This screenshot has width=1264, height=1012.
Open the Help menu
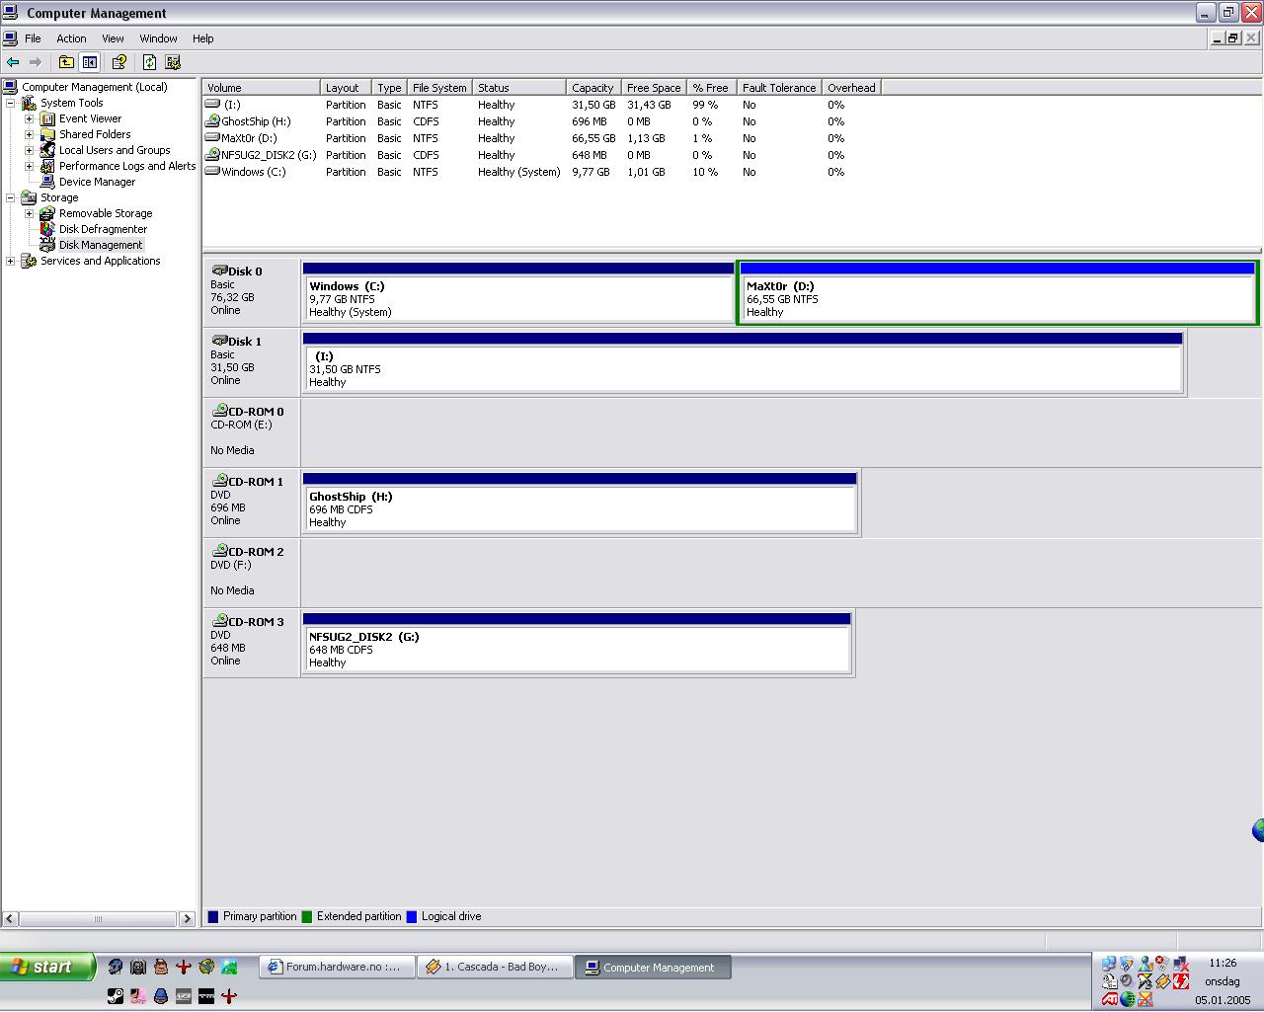point(202,39)
